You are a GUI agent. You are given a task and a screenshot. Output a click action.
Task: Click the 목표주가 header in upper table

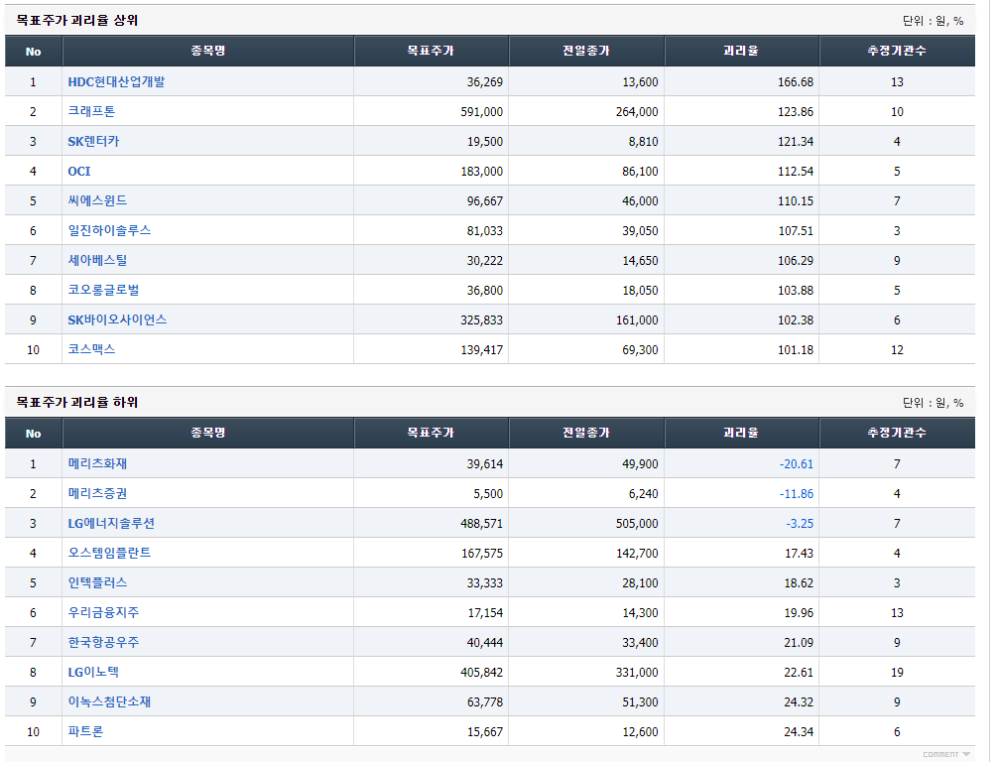click(431, 51)
